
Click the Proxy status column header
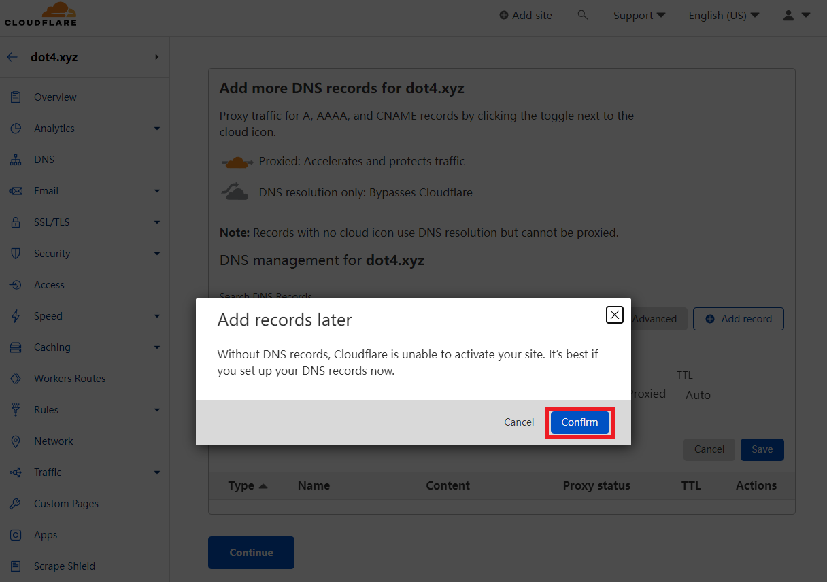tap(596, 485)
